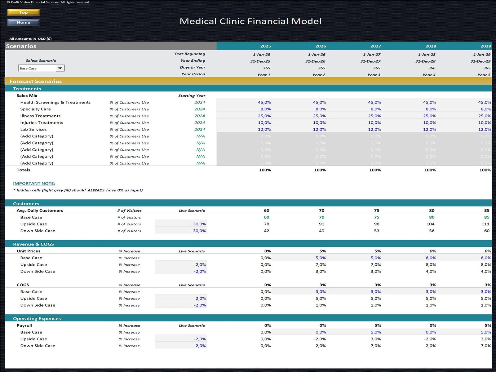Select Down Side Case visitors -30,0% cell
The height and width of the screenshot is (372, 496).
(181, 231)
